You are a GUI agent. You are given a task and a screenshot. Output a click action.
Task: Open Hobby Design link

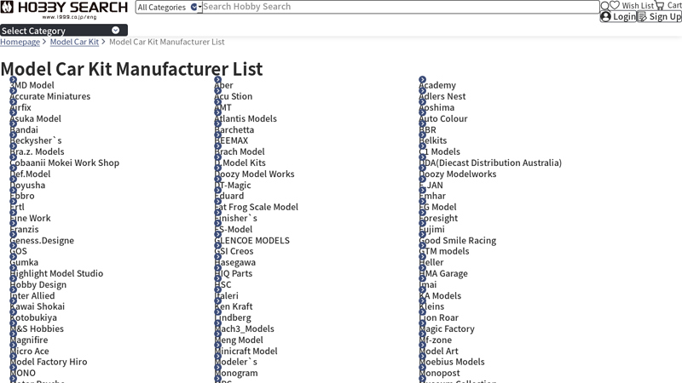click(38, 285)
